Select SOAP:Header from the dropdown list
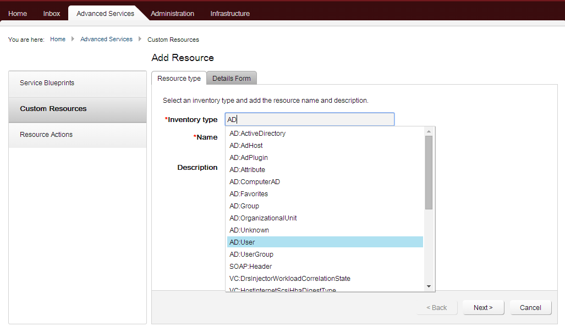565x332 pixels. [250, 266]
